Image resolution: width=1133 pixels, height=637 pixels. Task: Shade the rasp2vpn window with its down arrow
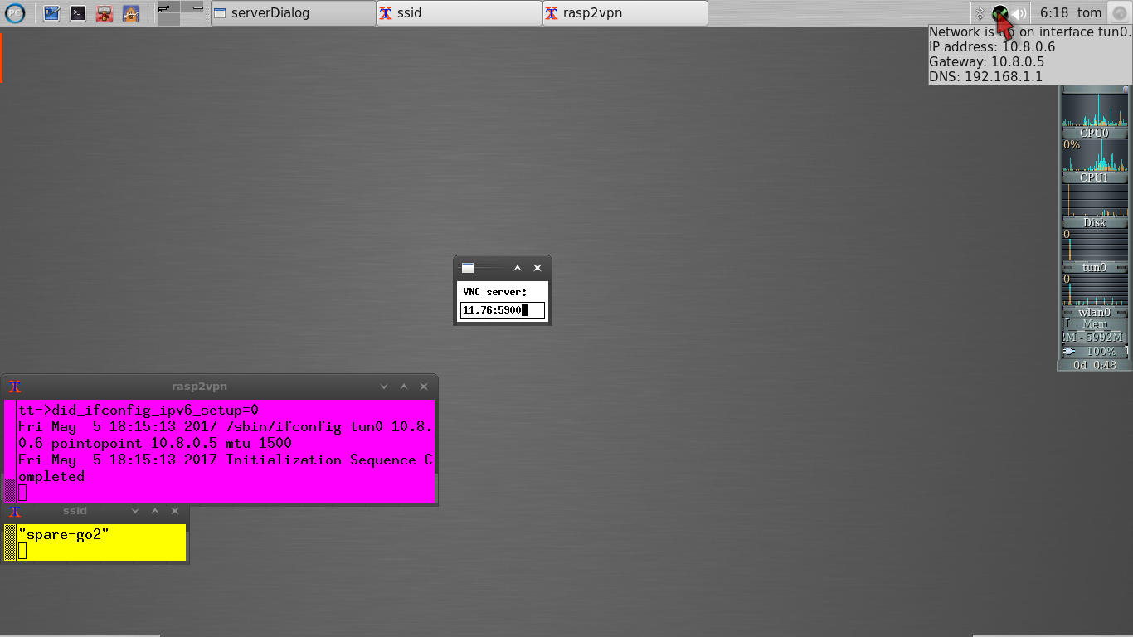(382, 386)
